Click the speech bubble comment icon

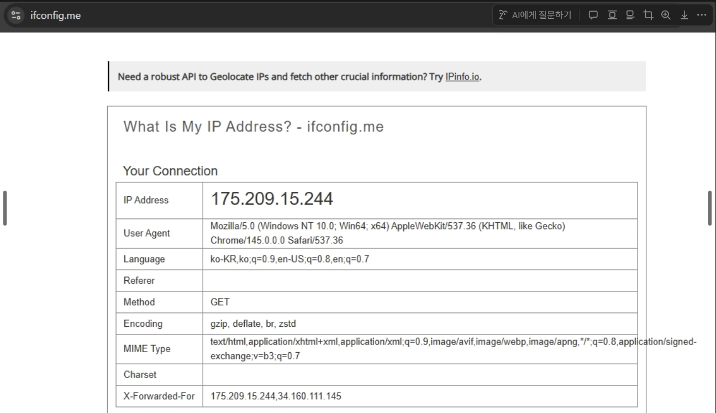(x=594, y=15)
